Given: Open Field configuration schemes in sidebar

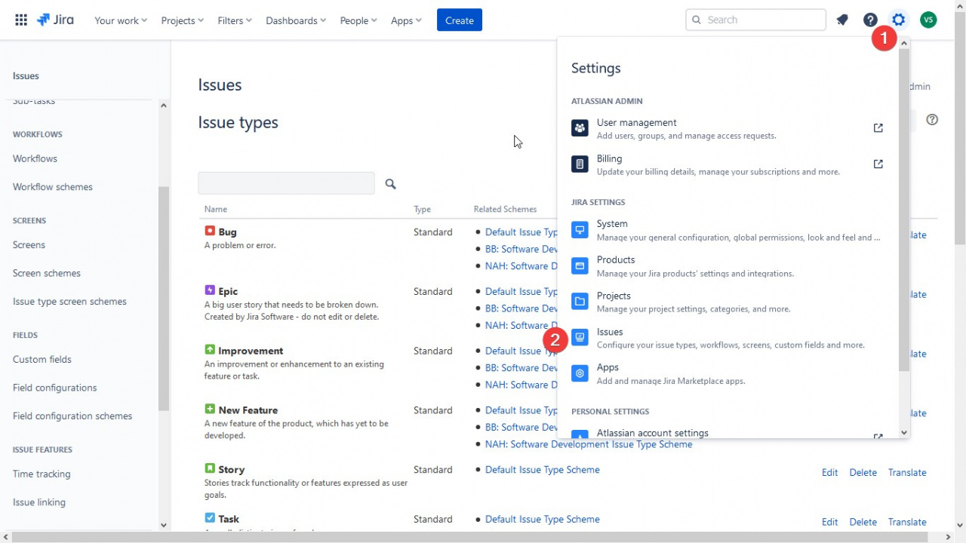Looking at the screenshot, I should [72, 416].
